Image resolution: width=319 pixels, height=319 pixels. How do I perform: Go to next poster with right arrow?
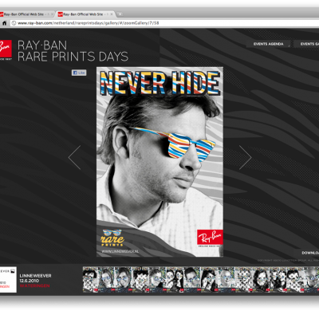click(x=245, y=157)
